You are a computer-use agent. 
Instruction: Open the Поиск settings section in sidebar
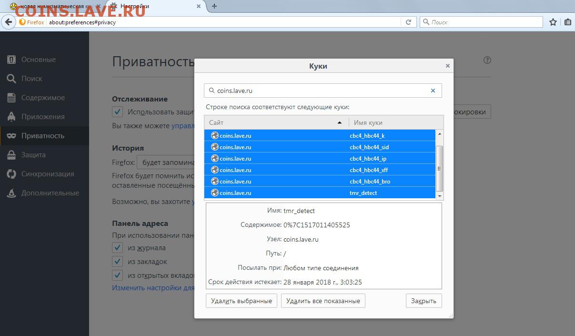click(44, 79)
